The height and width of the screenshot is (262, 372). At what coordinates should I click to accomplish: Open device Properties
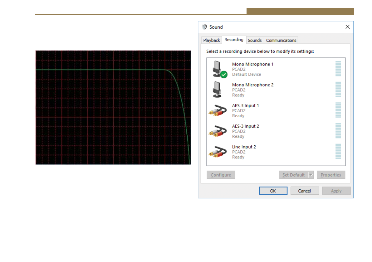point(331,175)
